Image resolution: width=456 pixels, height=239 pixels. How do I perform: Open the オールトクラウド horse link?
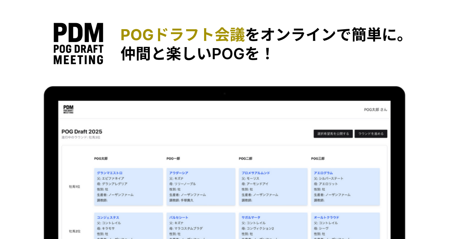point(326,217)
